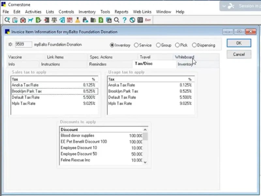The image size is (261, 196).
Task: Open the Reports menu
Action: [x=121, y=12]
